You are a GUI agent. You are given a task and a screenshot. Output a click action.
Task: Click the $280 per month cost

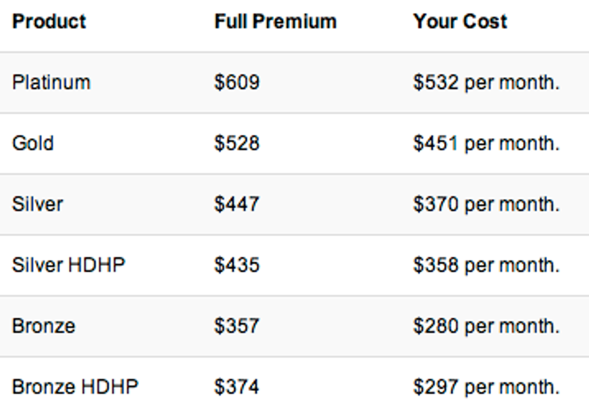(x=486, y=326)
